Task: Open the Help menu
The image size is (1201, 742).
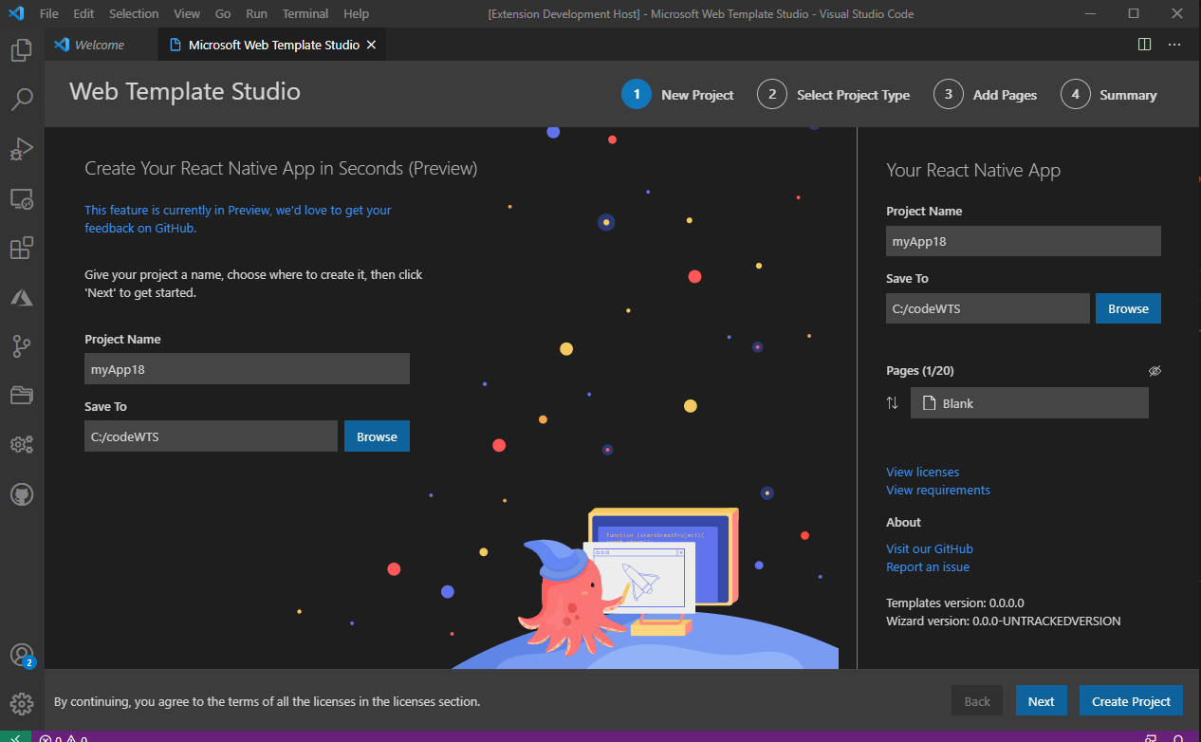Action: coord(356,13)
